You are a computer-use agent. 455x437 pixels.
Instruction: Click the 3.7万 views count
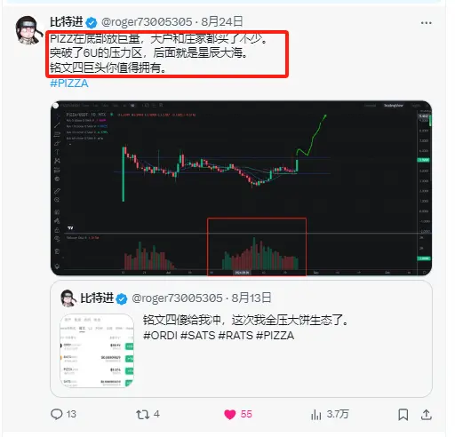[338, 414]
